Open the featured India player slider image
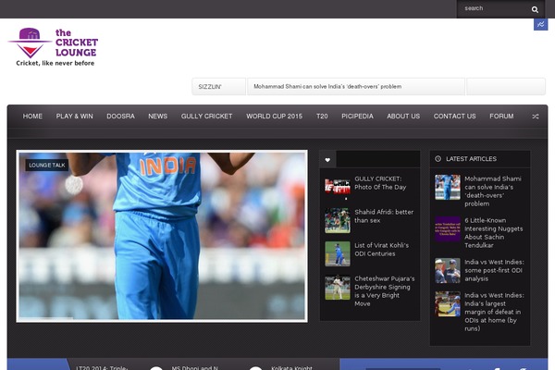 (162, 236)
